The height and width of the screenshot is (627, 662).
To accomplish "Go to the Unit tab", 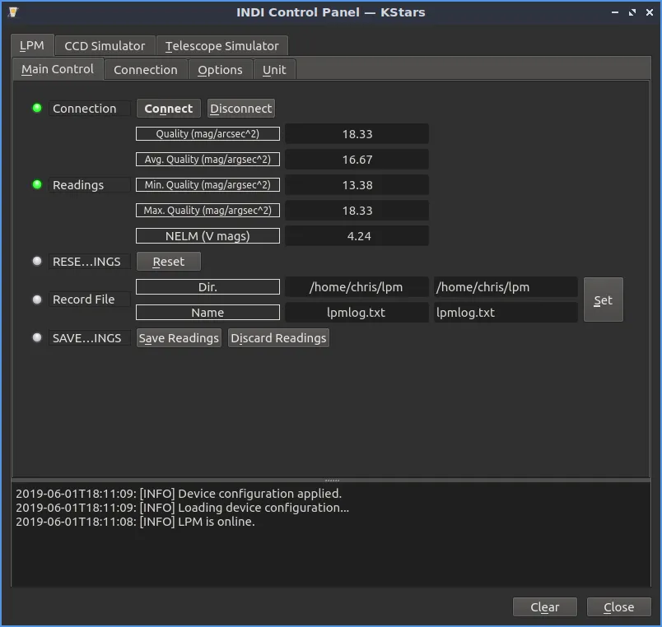I will pyautogui.click(x=274, y=70).
